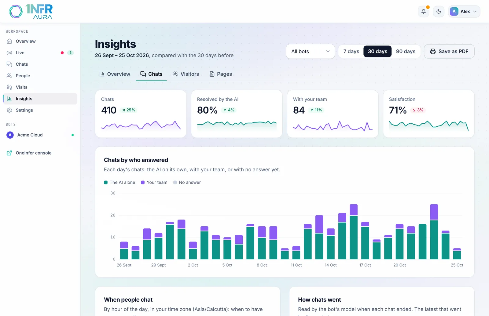Open People in the sidebar
Viewport: 489px width, 316px height.
(x=40, y=76)
